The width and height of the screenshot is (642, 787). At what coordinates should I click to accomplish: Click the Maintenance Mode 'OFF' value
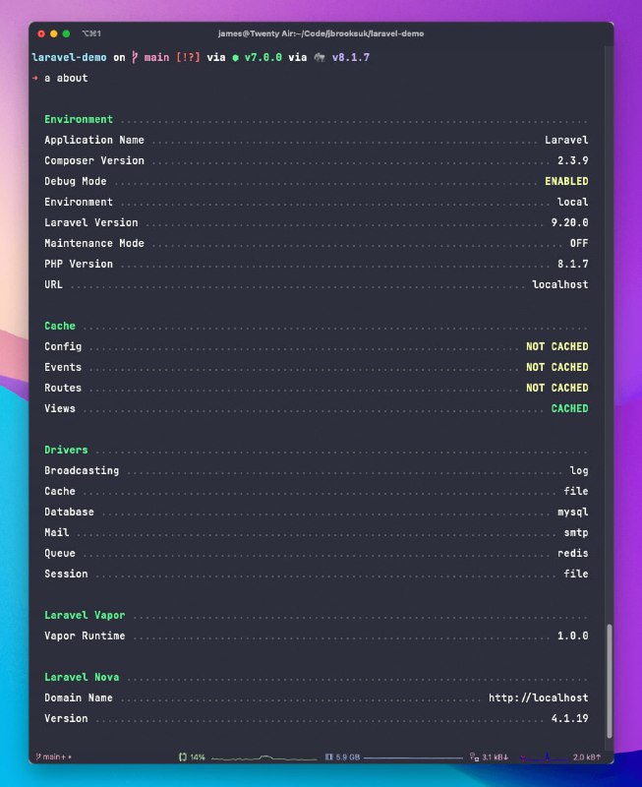click(x=579, y=243)
